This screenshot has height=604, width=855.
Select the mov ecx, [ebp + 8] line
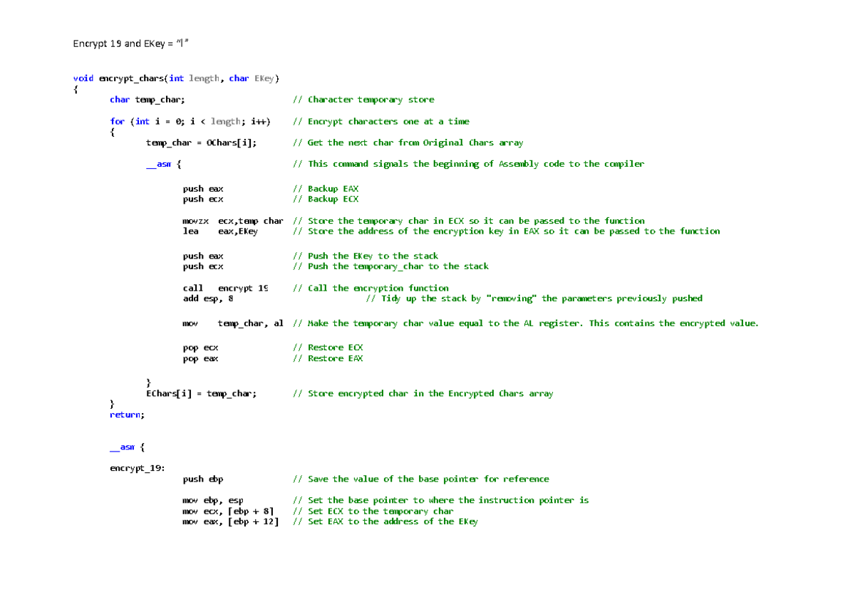228,511
